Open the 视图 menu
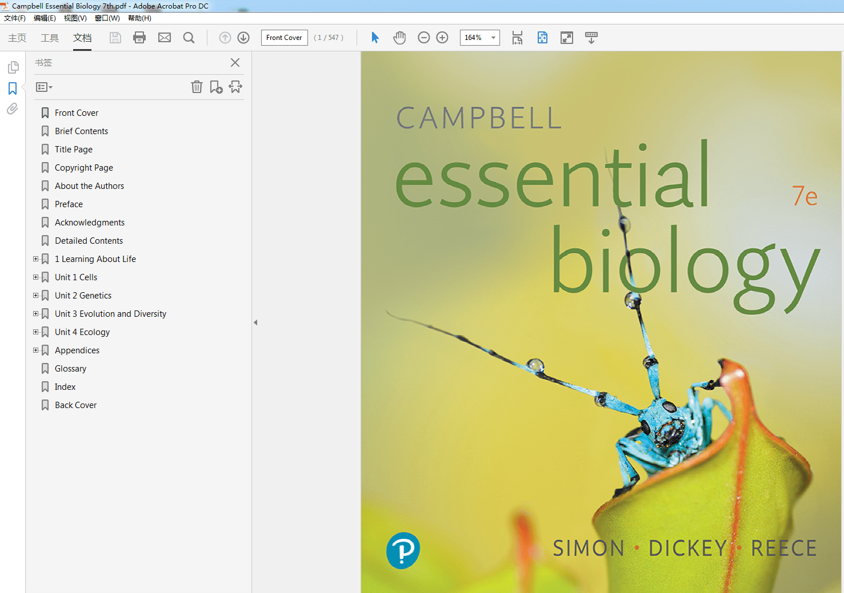844x593 pixels. coord(75,18)
